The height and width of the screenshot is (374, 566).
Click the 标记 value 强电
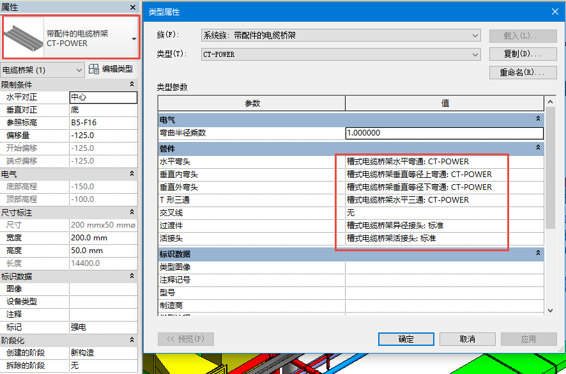(103, 327)
